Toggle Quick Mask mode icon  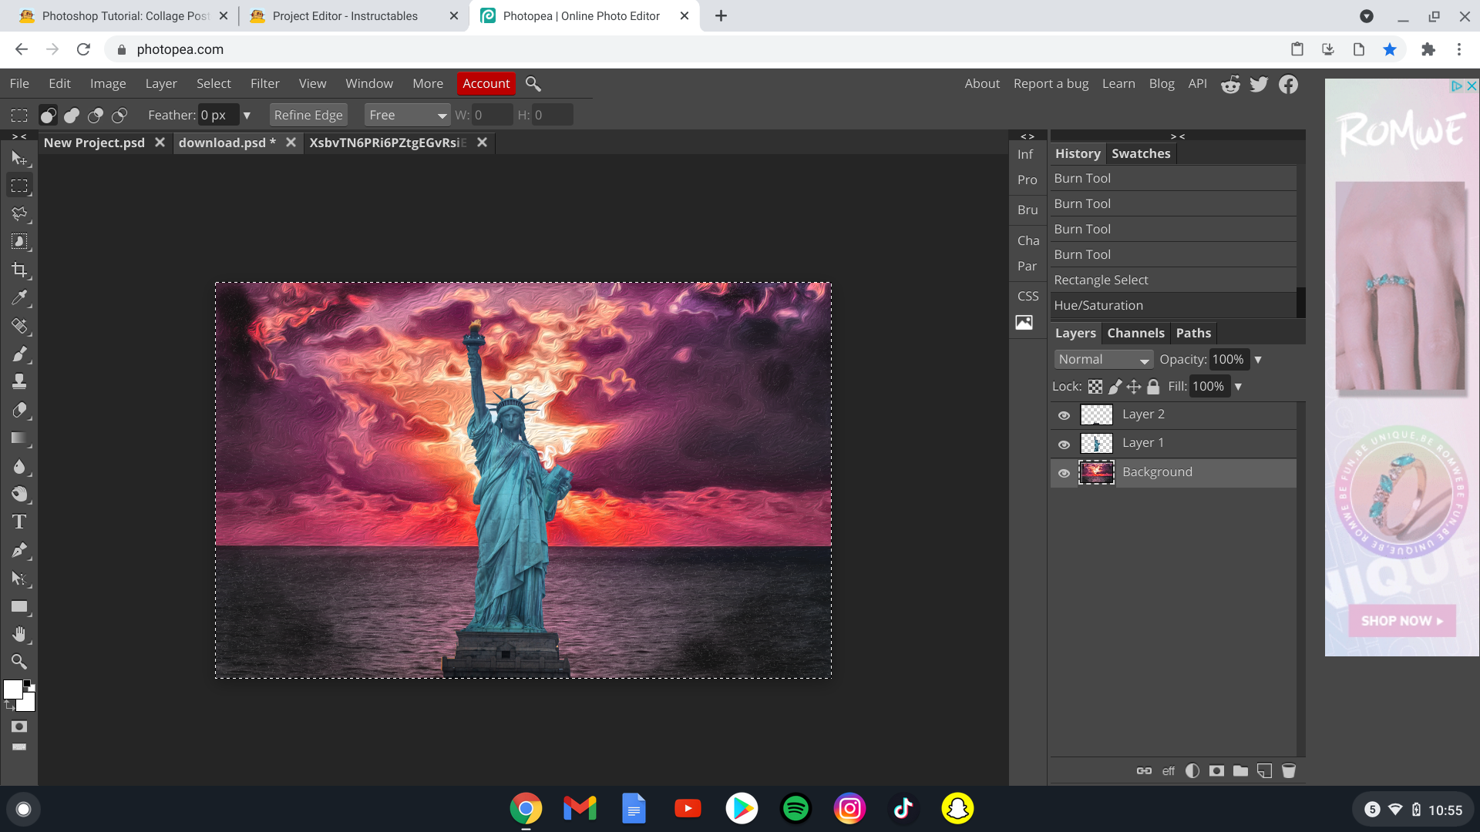point(19,726)
